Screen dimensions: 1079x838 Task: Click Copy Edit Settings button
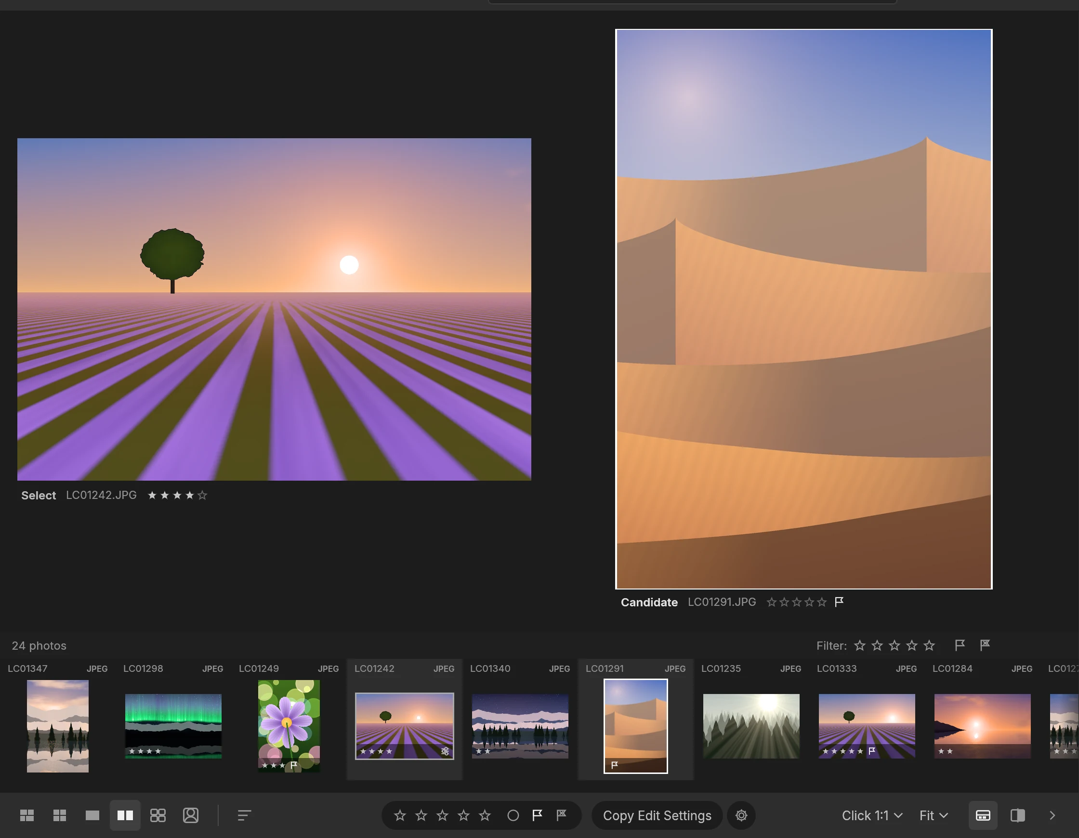tap(657, 815)
